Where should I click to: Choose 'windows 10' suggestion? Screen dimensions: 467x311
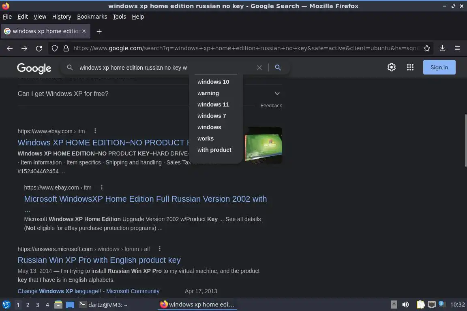coord(213,82)
